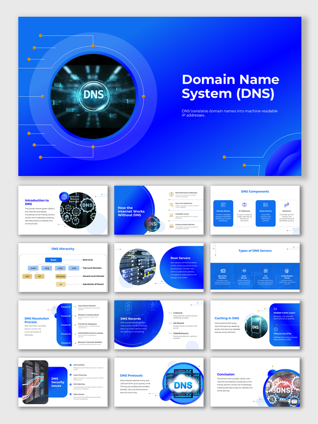Click the DNS Spoofing bullet icon
Screen dimensions: 318x424
click(70, 365)
